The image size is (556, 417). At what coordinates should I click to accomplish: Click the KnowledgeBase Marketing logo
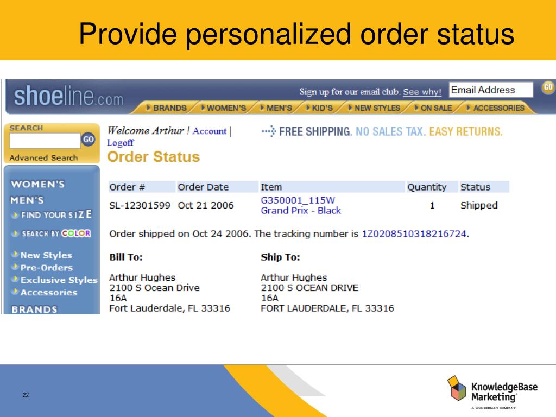(492, 393)
